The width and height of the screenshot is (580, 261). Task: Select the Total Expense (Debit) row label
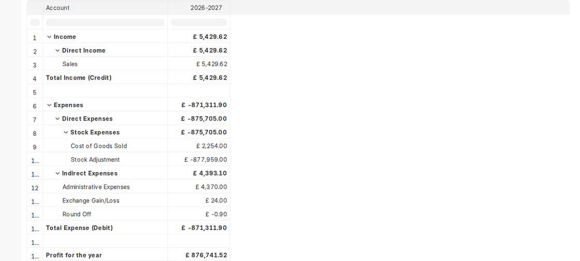point(79,228)
